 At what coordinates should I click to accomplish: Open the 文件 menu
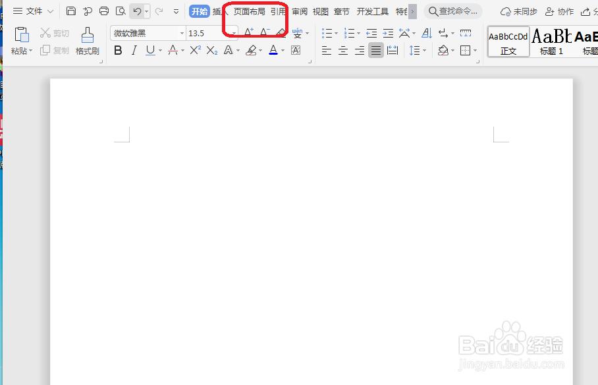pyautogui.click(x=33, y=11)
